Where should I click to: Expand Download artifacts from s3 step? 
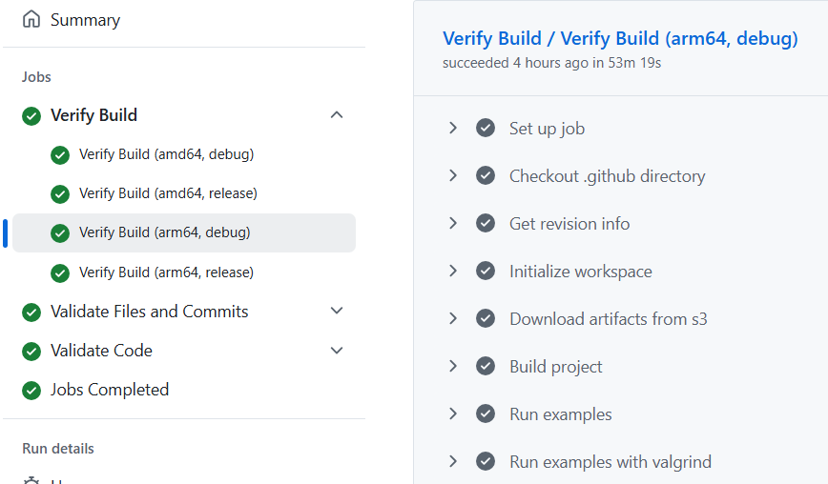pos(453,319)
